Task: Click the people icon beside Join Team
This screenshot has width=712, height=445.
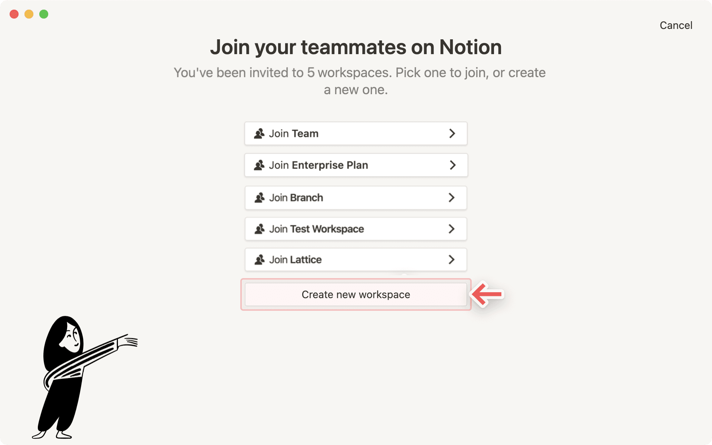Action: tap(260, 133)
